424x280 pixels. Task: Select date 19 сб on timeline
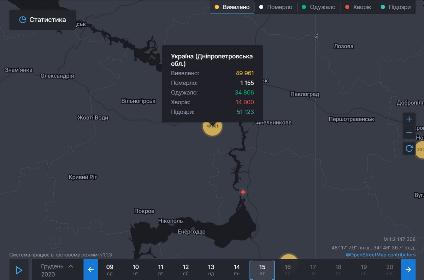(364, 270)
